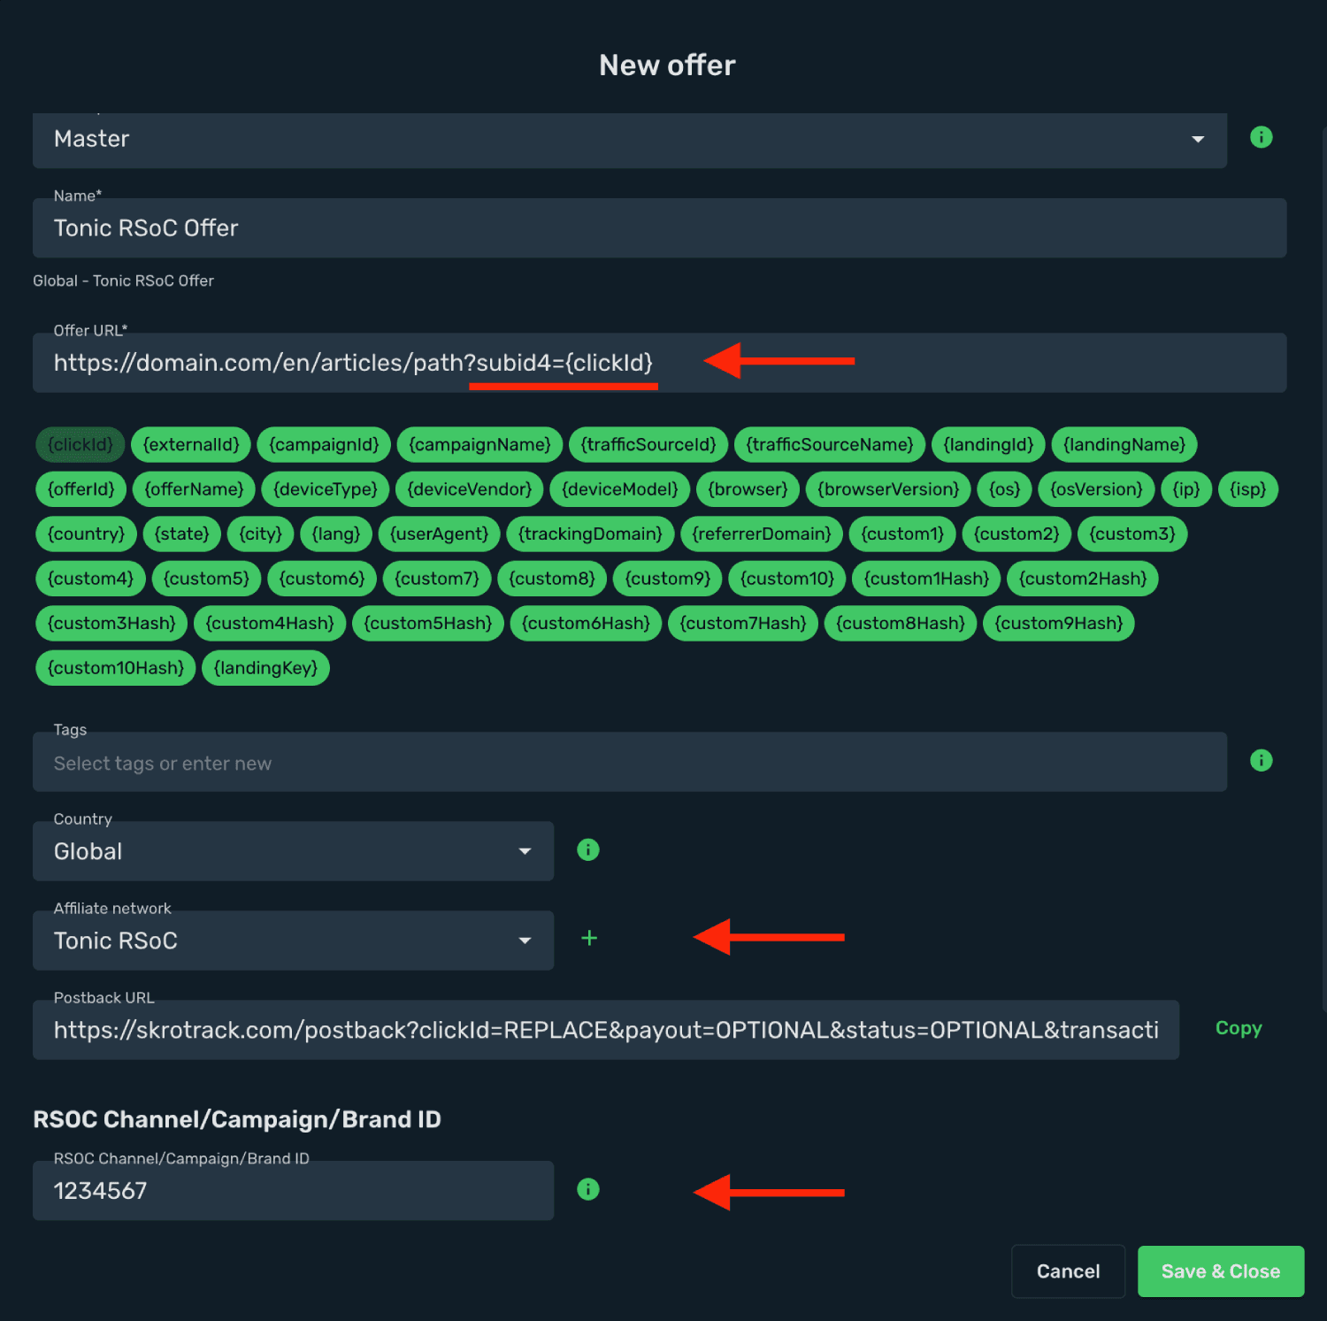The width and height of the screenshot is (1327, 1321).
Task: Add the {deviceType} token
Action: 326,489
